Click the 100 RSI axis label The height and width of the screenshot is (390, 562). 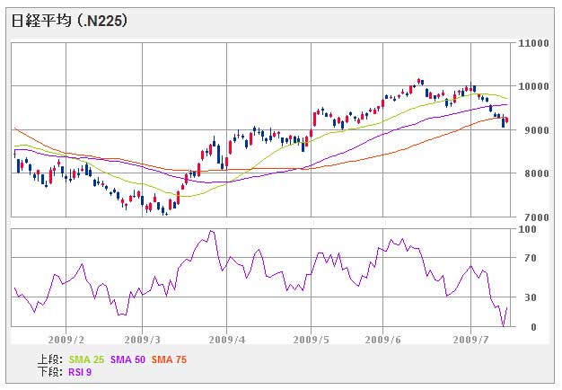pos(528,229)
